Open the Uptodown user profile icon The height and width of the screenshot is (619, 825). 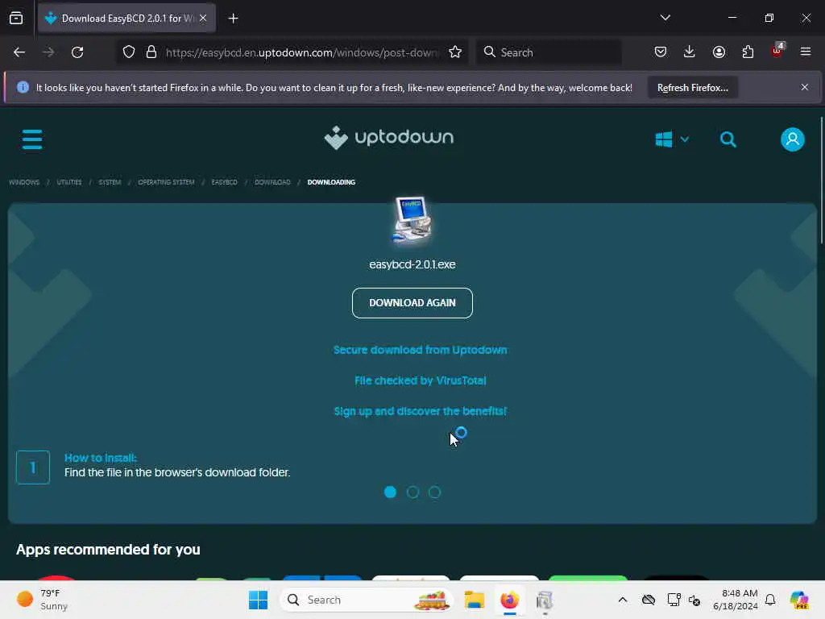tap(793, 139)
